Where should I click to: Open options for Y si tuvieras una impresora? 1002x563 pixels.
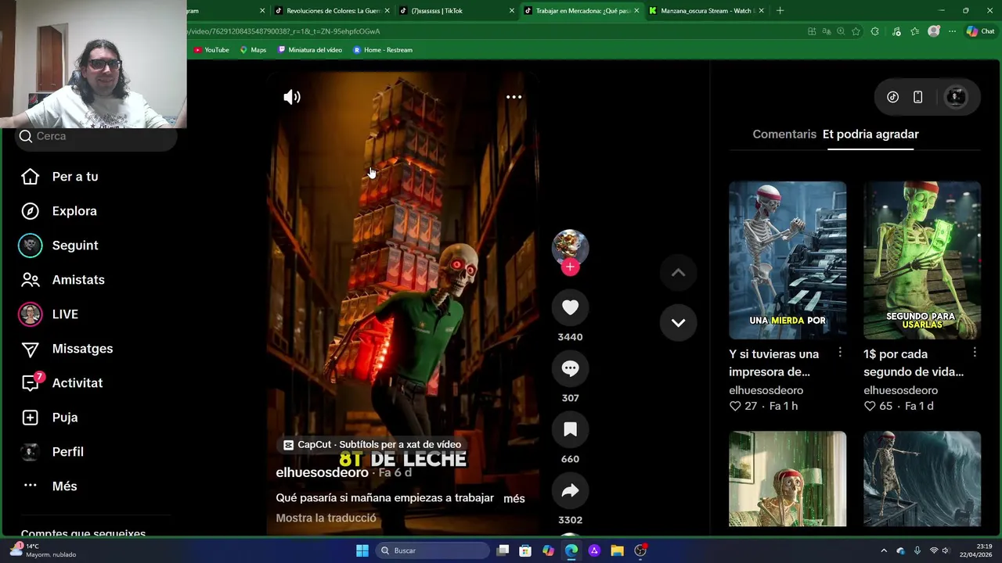[x=840, y=353]
